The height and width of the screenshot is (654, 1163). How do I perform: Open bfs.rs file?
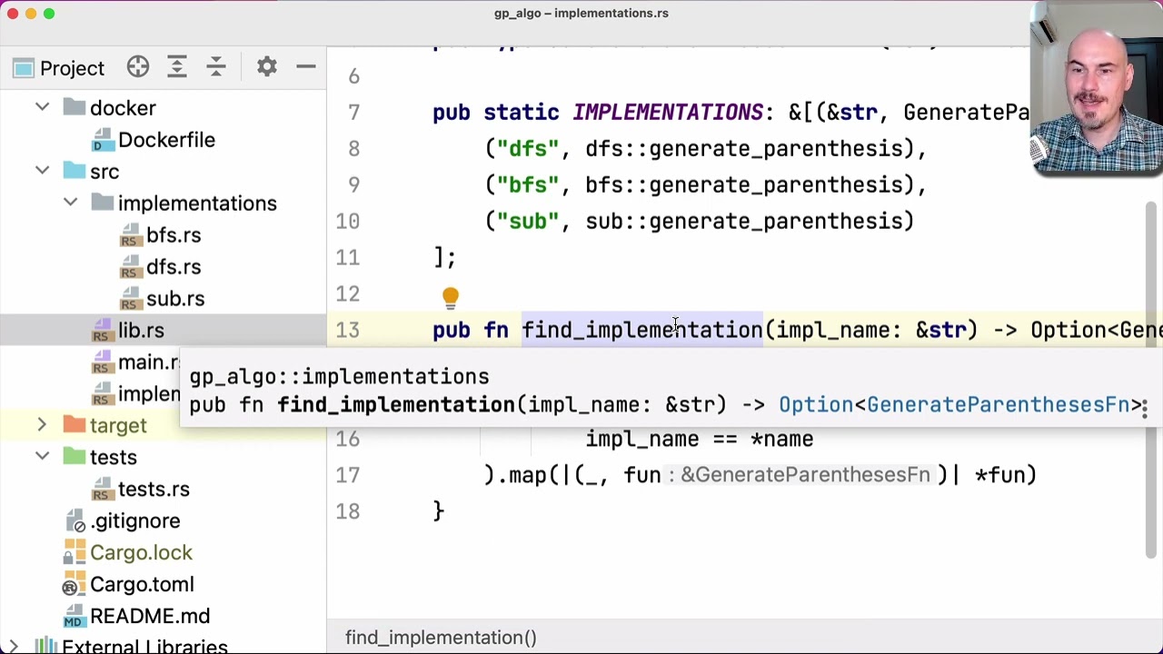pyautogui.click(x=174, y=235)
